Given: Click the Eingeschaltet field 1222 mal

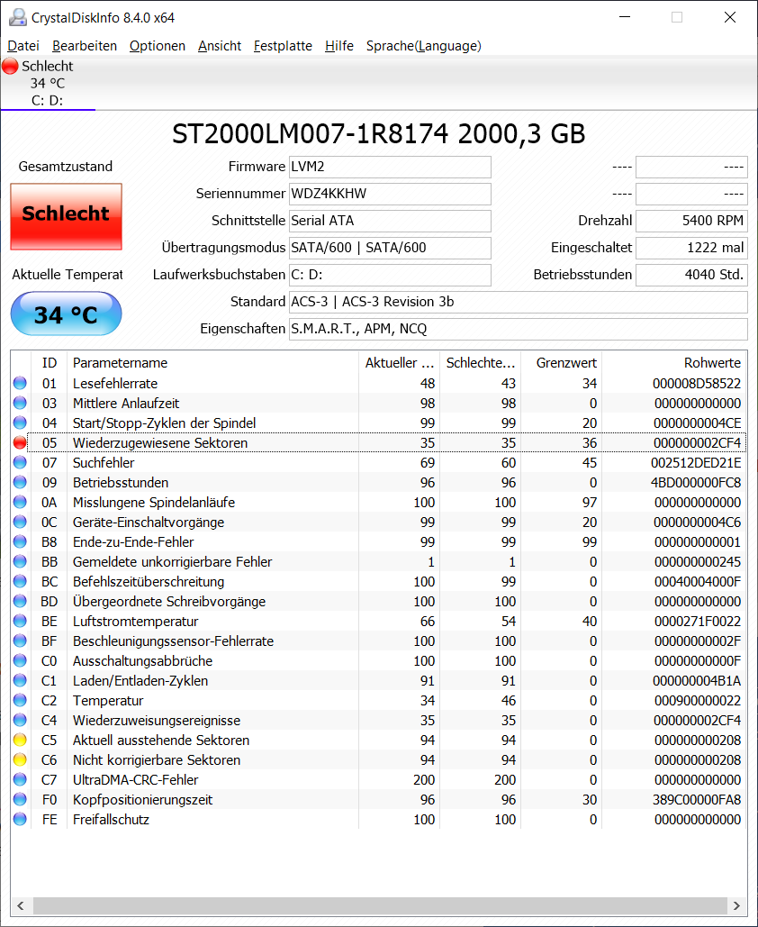Looking at the screenshot, I should point(691,248).
